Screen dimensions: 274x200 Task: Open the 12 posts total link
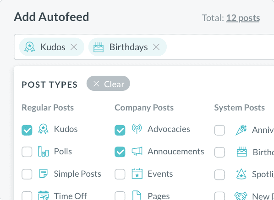[x=243, y=18]
